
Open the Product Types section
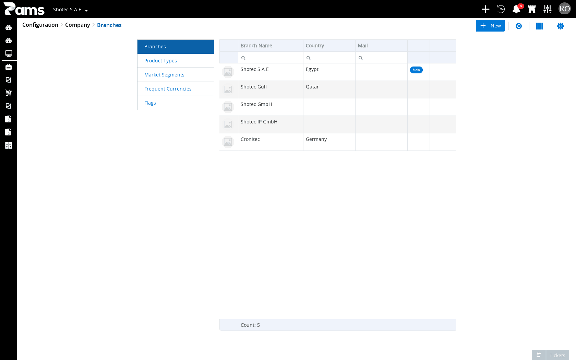click(176, 61)
